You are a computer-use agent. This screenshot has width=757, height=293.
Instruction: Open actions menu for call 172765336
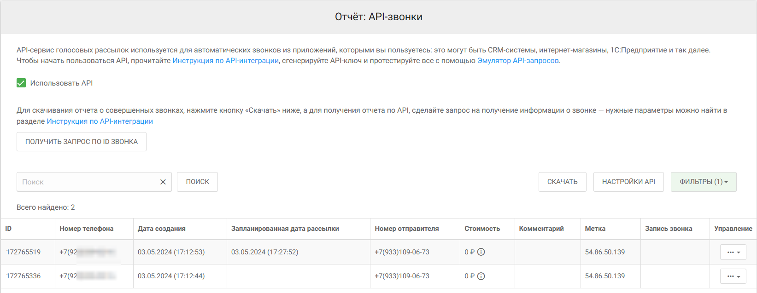click(733, 276)
